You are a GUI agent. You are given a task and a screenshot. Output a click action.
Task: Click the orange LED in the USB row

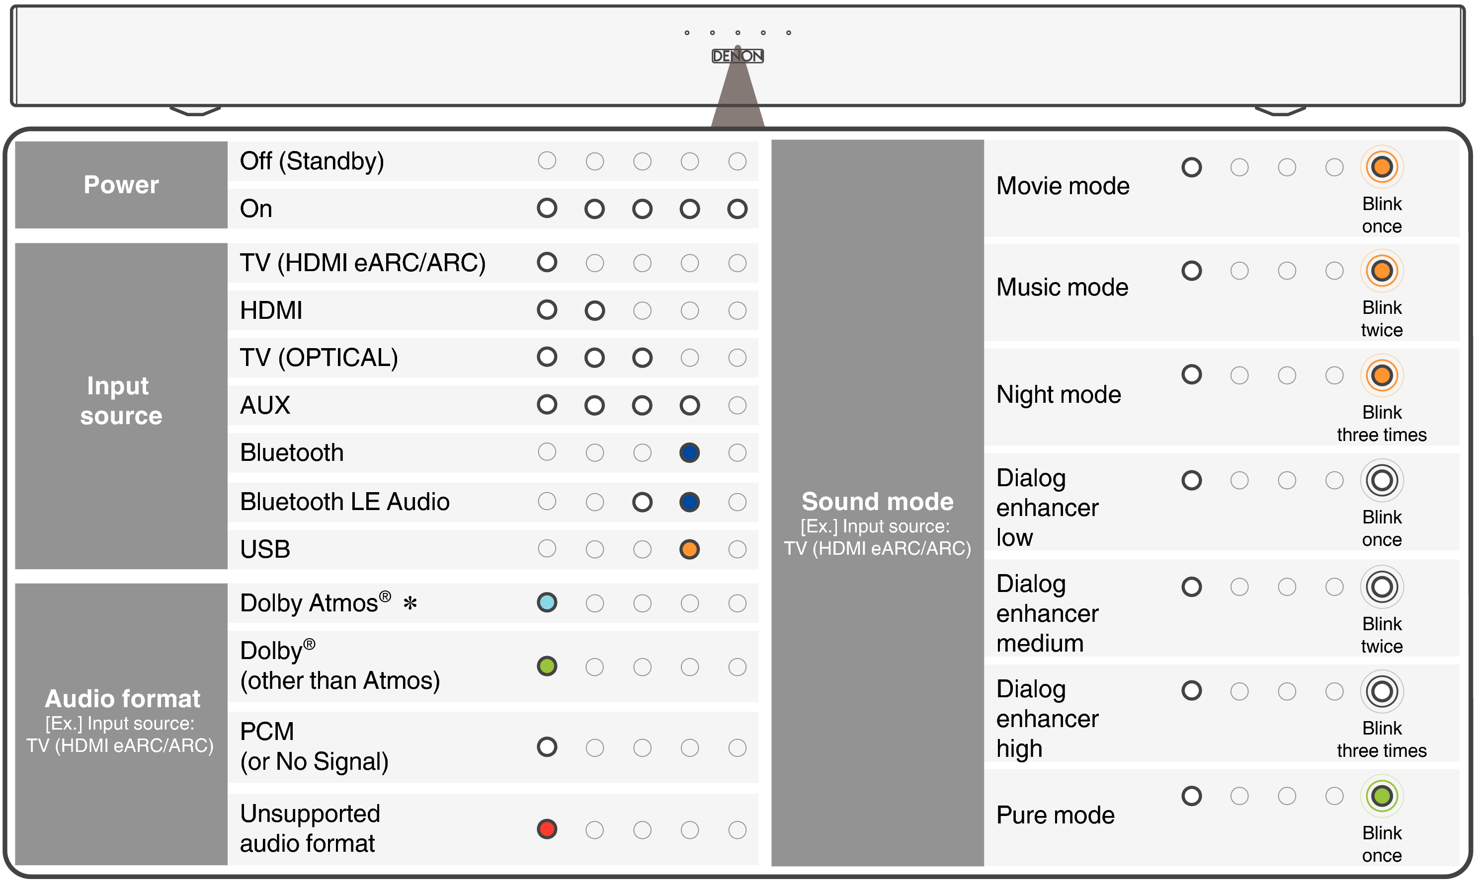pos(689,549)
